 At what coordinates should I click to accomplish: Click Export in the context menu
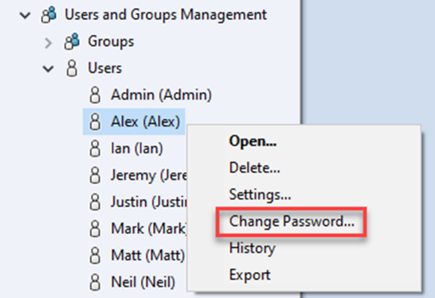point(249,274)
